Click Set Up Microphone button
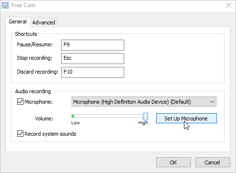Viewport: 236px width, 173px height. (x=186, y=119)
